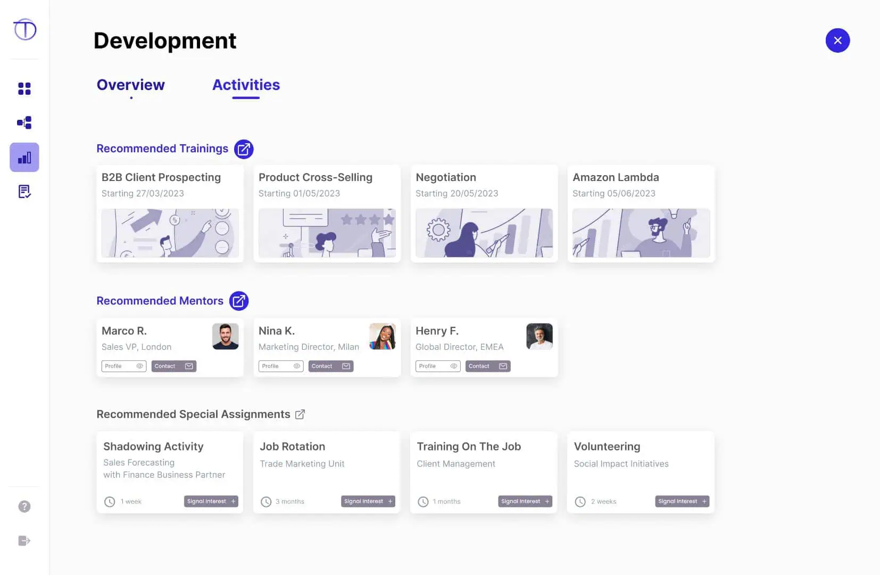Click the T logo at top left
The height and width of the screenshot is (575, 880).
pyautogui.click(x=25, y=29)
